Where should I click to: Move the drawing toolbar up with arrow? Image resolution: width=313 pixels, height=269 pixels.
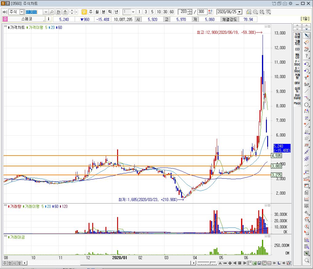pyautogui.click(x=307, y=25)
